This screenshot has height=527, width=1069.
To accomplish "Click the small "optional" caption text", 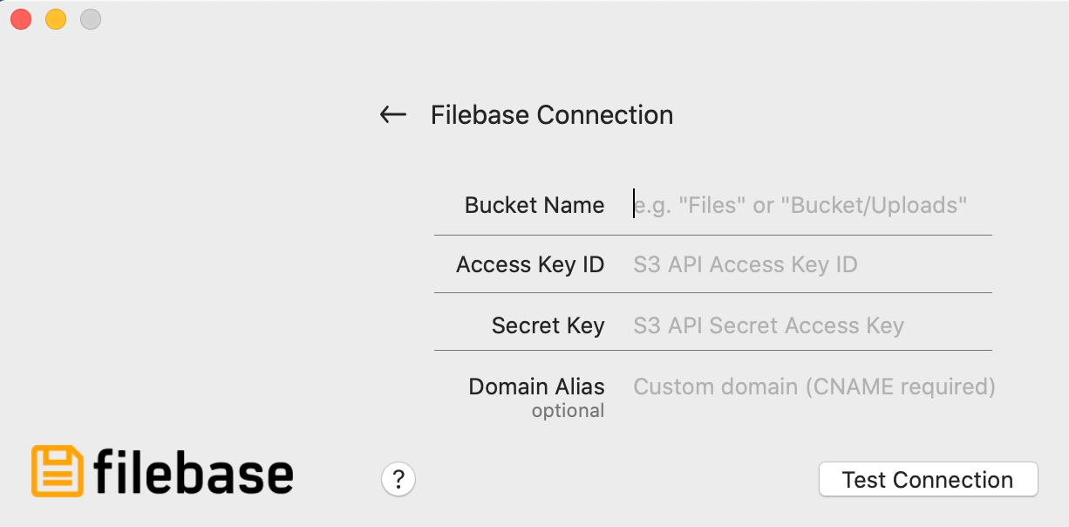I will 568,411.
